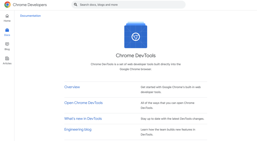Open the Engineering blog link
This screenshot has width=257, height=141.
tap(78, 130)
